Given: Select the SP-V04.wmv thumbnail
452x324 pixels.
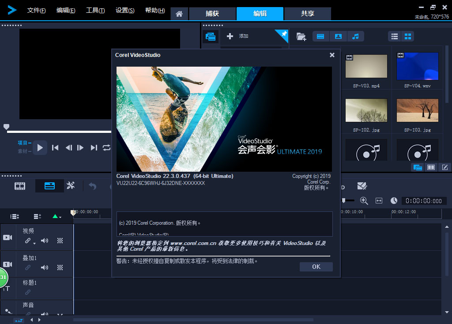Looking at the screenshot, I should [x=418, y=66].
